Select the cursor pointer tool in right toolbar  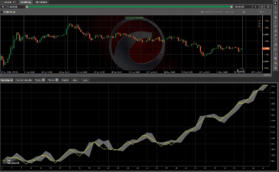[x=275, y=3]
